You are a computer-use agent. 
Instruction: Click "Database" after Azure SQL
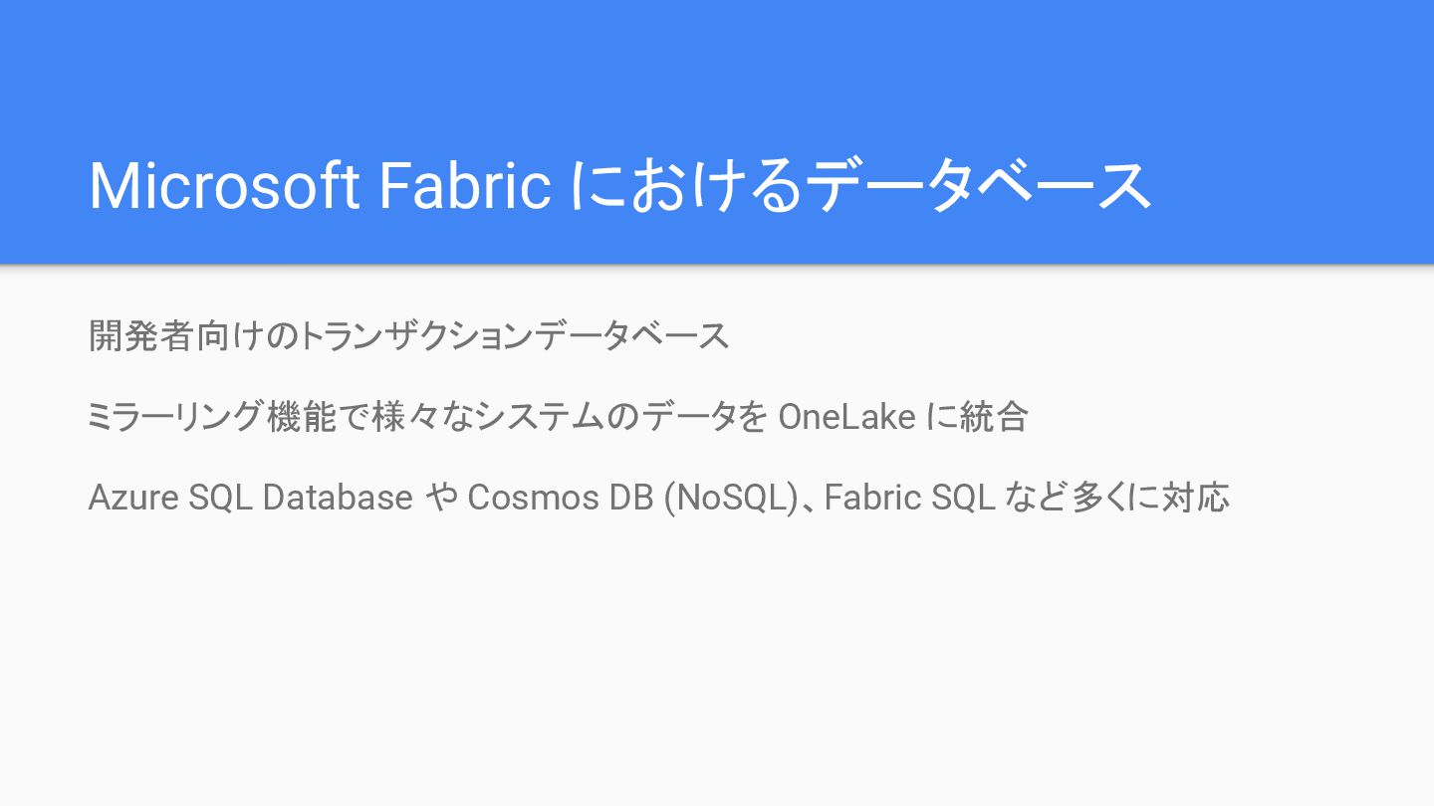338,497
